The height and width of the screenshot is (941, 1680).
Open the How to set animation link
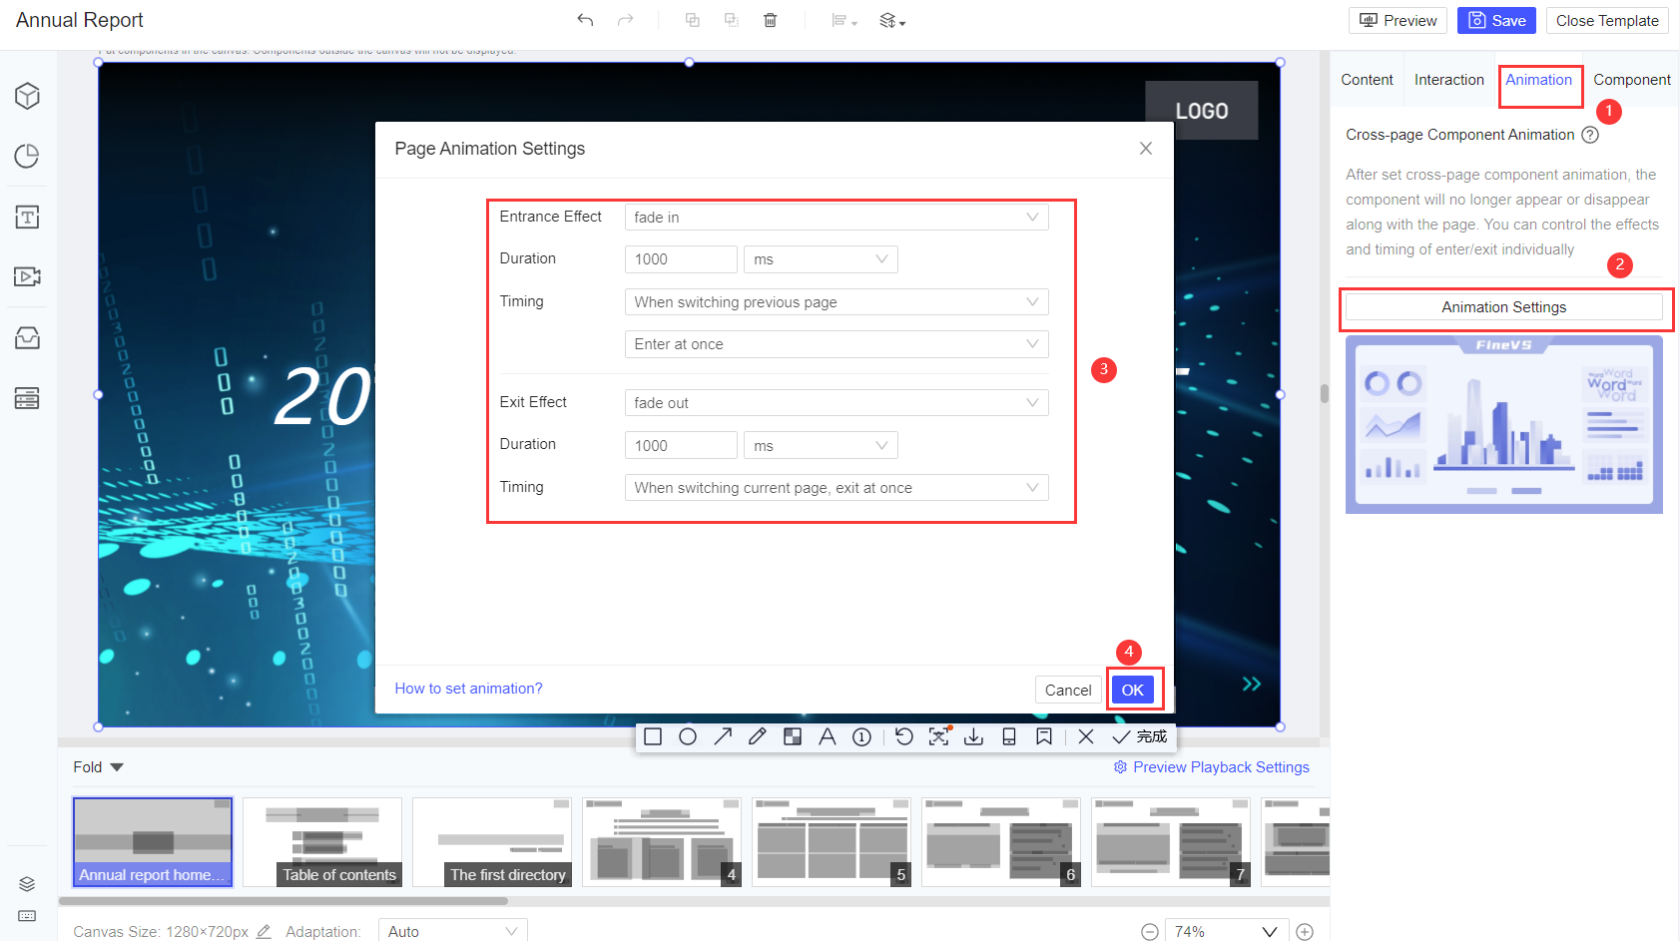pyautogui.click(x=468, y=688)
